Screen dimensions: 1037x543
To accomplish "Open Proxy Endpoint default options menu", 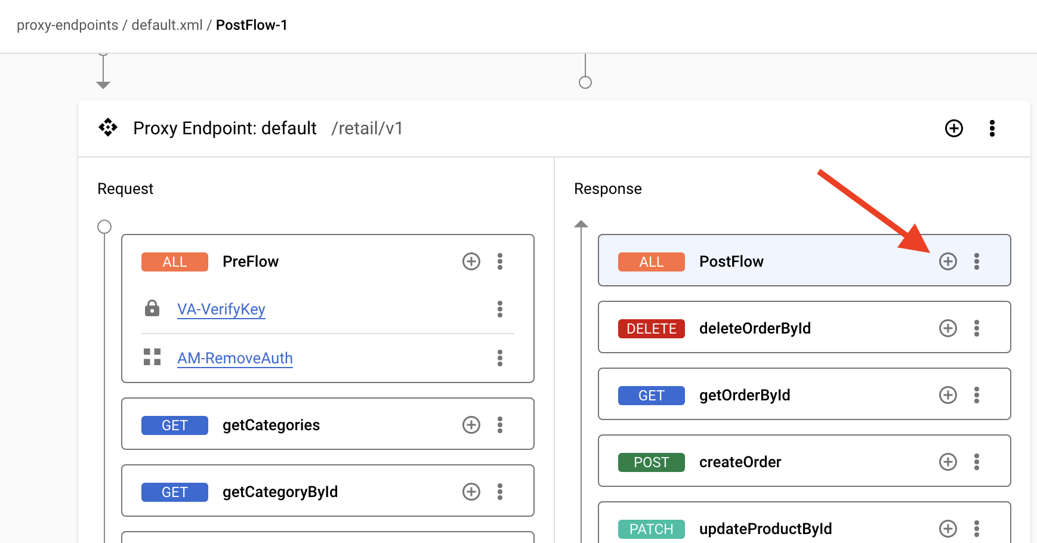I will click(992, 128).
